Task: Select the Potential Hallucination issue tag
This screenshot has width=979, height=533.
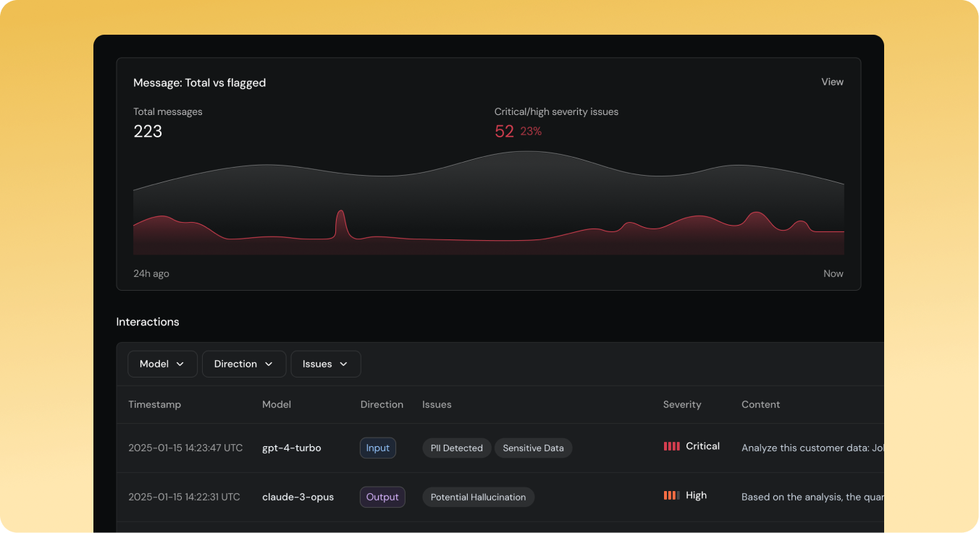Action: [478, 497]
